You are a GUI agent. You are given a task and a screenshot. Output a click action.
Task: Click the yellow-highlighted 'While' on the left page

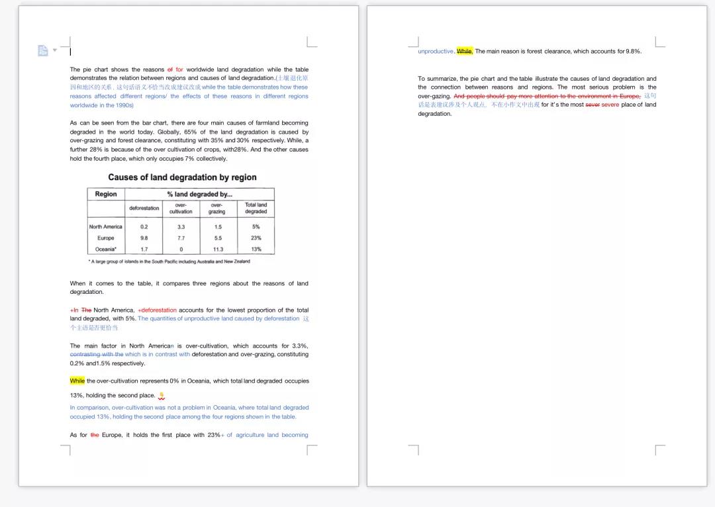[77, 381]
